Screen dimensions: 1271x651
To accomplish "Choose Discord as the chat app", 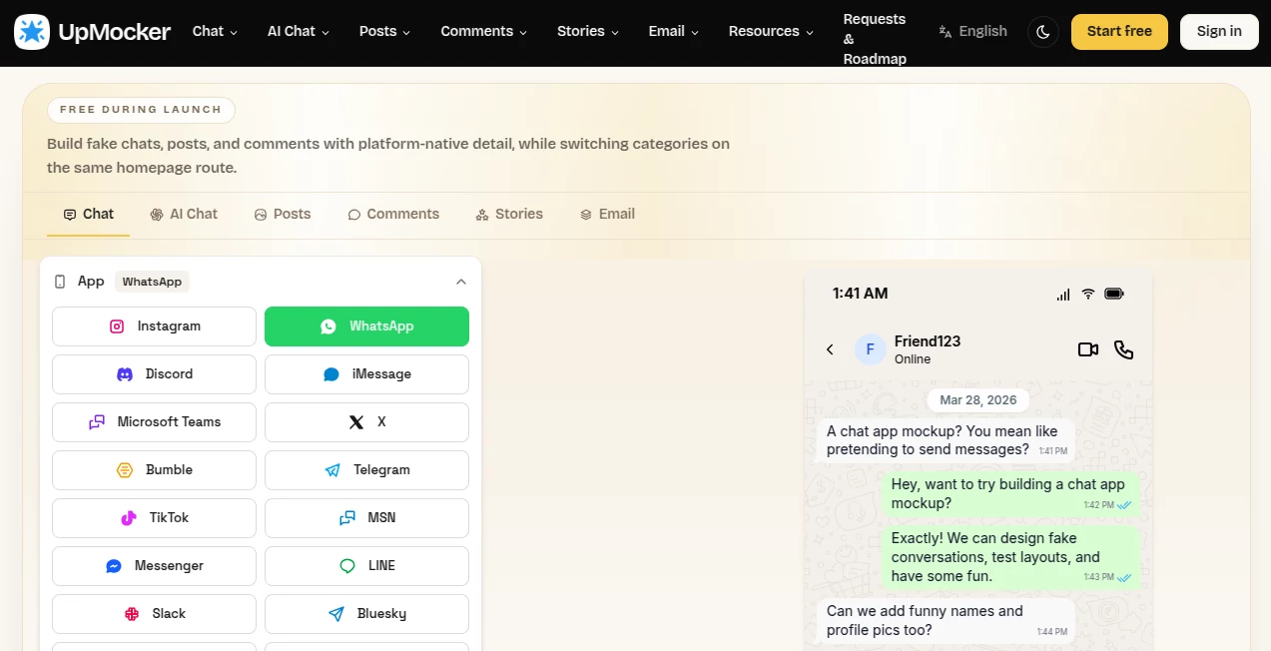I will coord(154,374).
